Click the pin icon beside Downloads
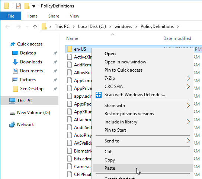This screenshot has width=202, height=179. point(55,62)
